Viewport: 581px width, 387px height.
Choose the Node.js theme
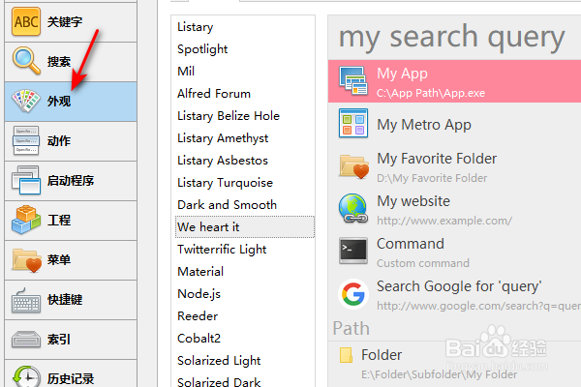tap(245, 294)
